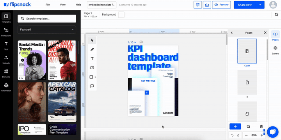281x140 pixels.
Task: Collapse the Pages panel with double chevron
Action: click(x=231, y=33)
